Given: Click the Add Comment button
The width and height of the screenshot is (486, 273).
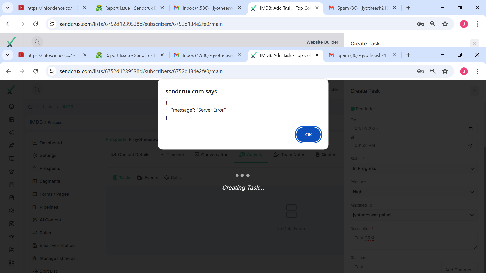Looking at the screenshot, I should [459, 270].
